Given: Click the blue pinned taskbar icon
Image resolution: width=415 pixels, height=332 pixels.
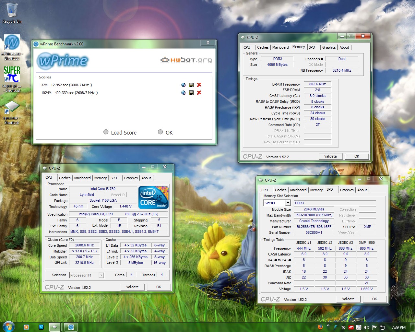Looking at the screenshot, I should [41, 327].
